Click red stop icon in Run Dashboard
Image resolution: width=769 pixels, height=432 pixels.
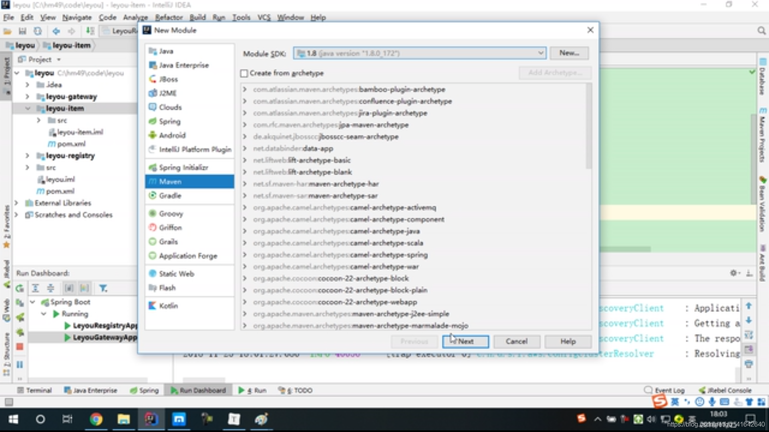click(x=20, y=346)
